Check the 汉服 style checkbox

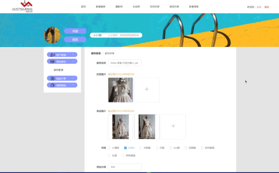coord(157,148)
